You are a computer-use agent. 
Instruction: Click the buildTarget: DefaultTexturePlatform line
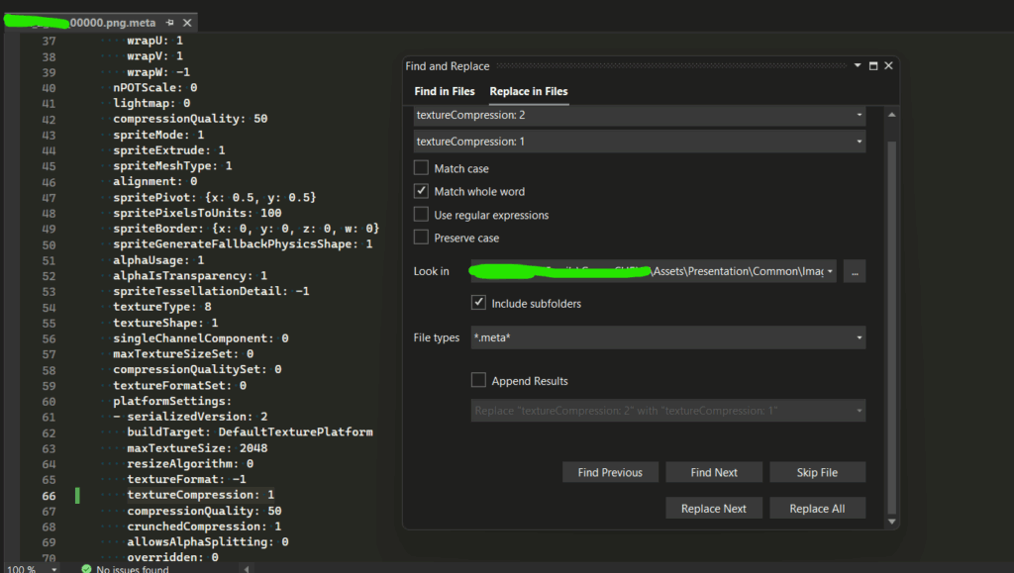click(250, 432)
